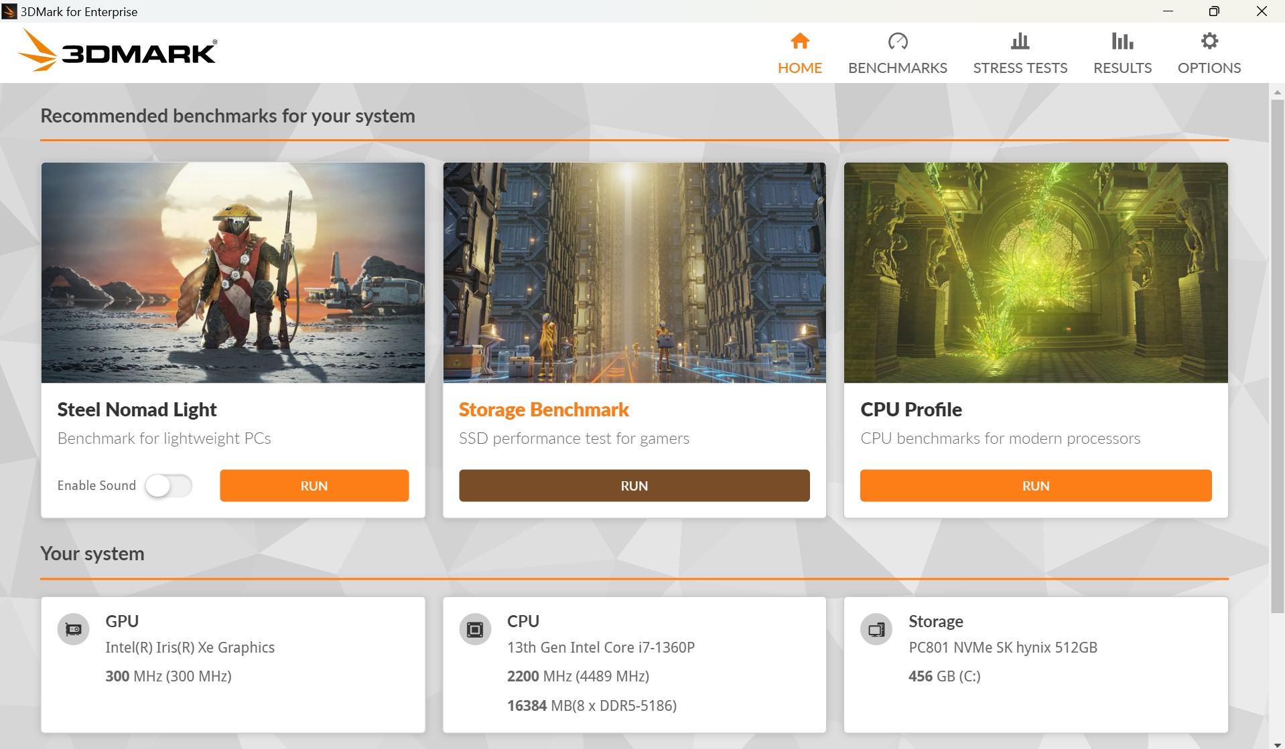Viewport: 1285px width, 749px height.
Task: Click the 2200 MHz (4489 MHz) CPU clock
Action: pos(578,676)
